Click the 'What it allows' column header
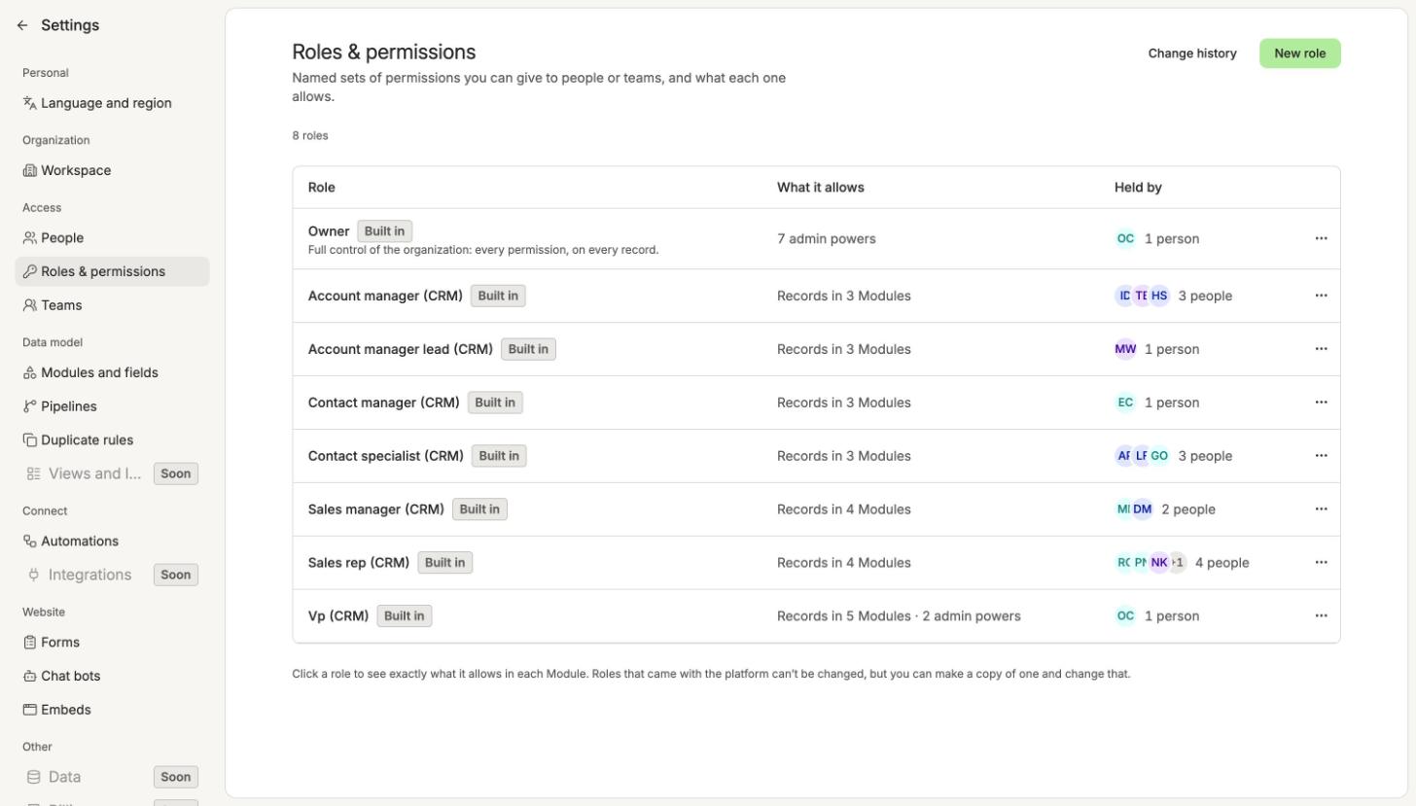 click(821, 188)
